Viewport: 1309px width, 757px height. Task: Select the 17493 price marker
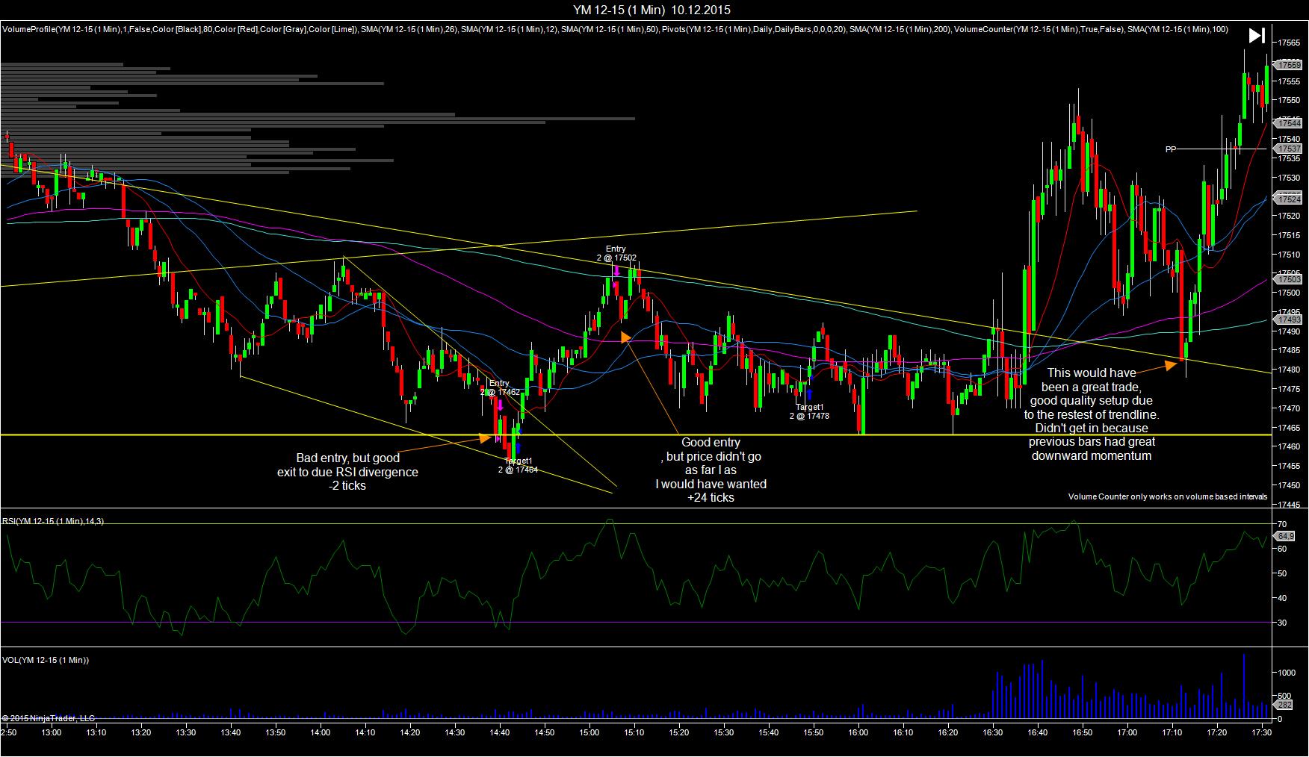click(x=1290, y=320)
